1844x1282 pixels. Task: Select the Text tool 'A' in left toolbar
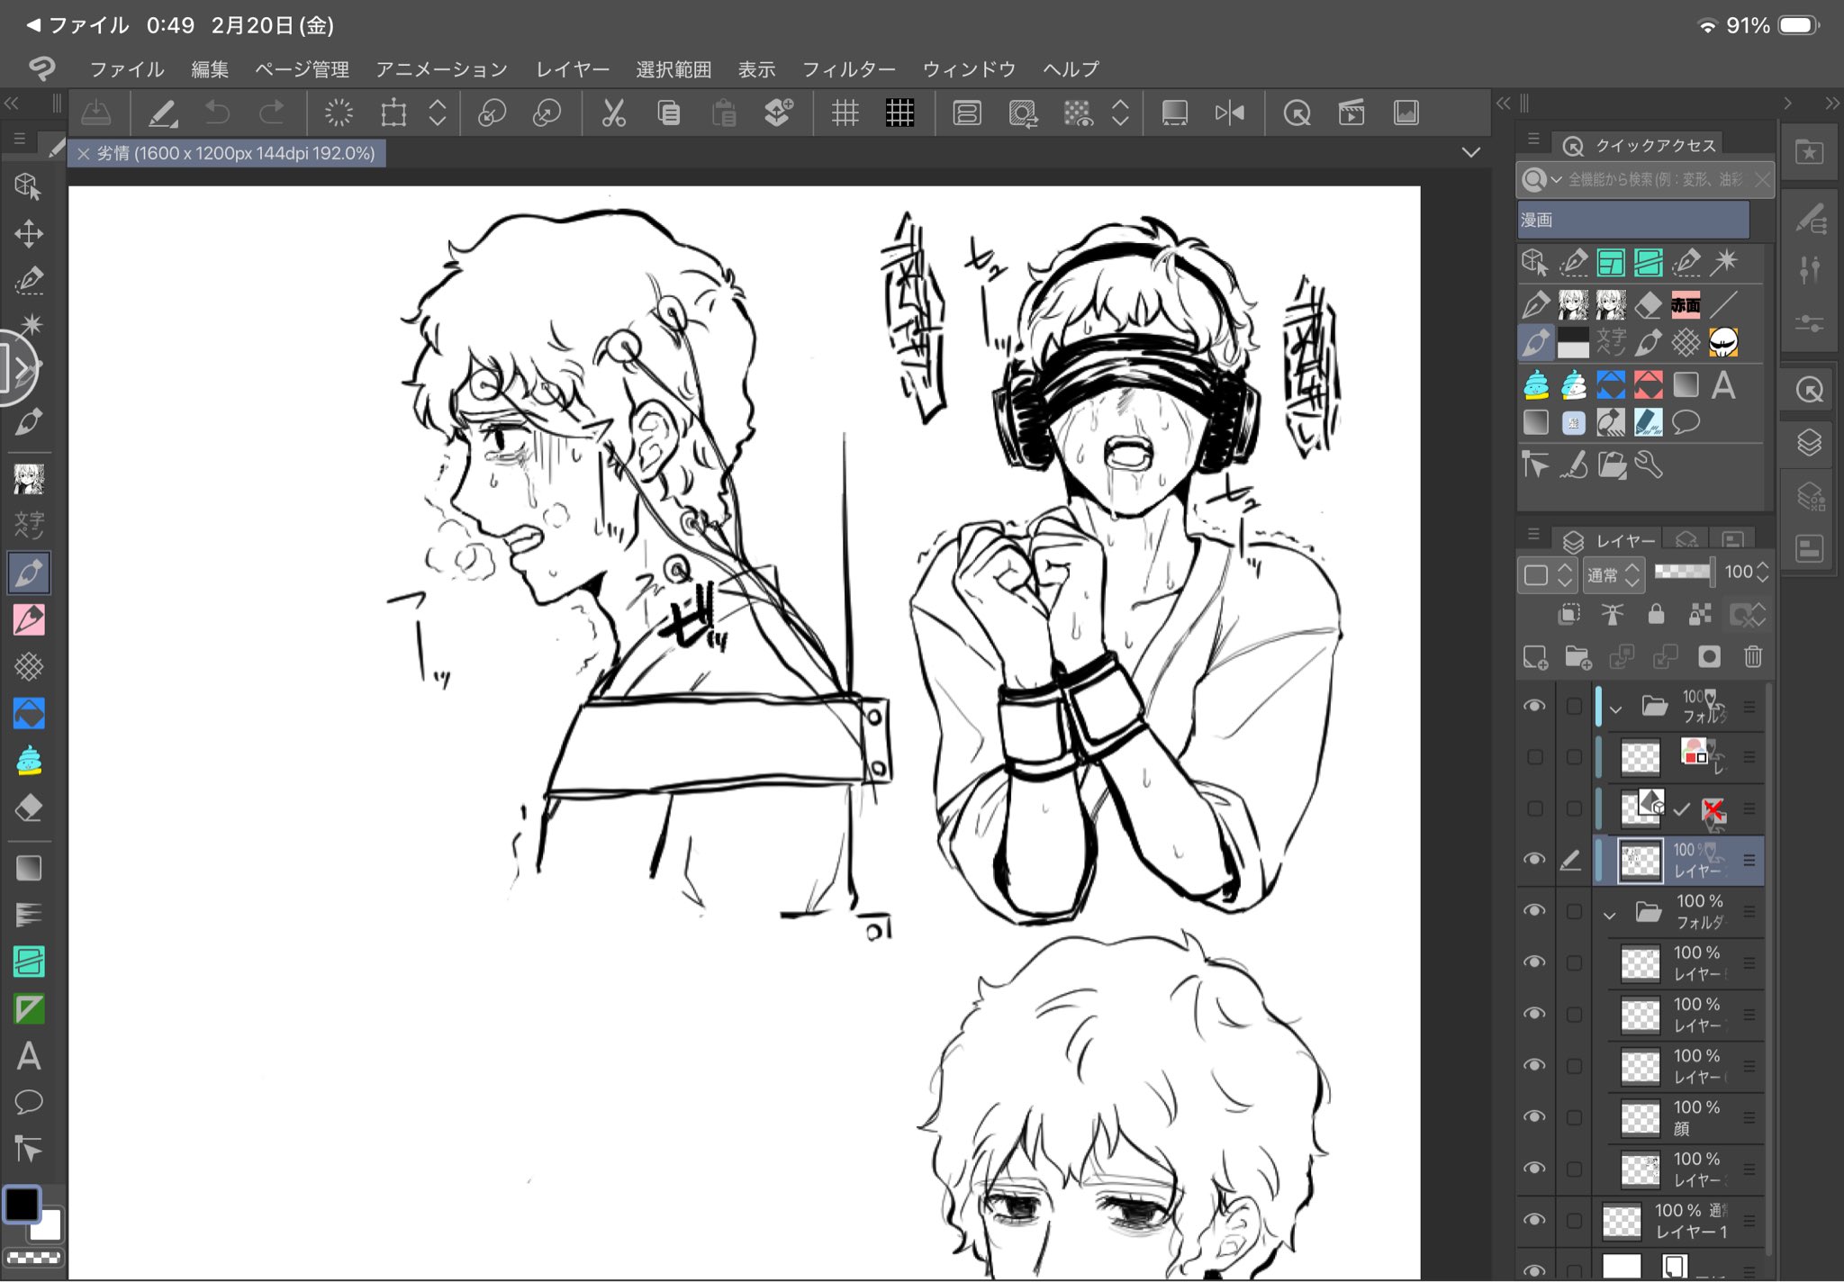coord(29,1056)
